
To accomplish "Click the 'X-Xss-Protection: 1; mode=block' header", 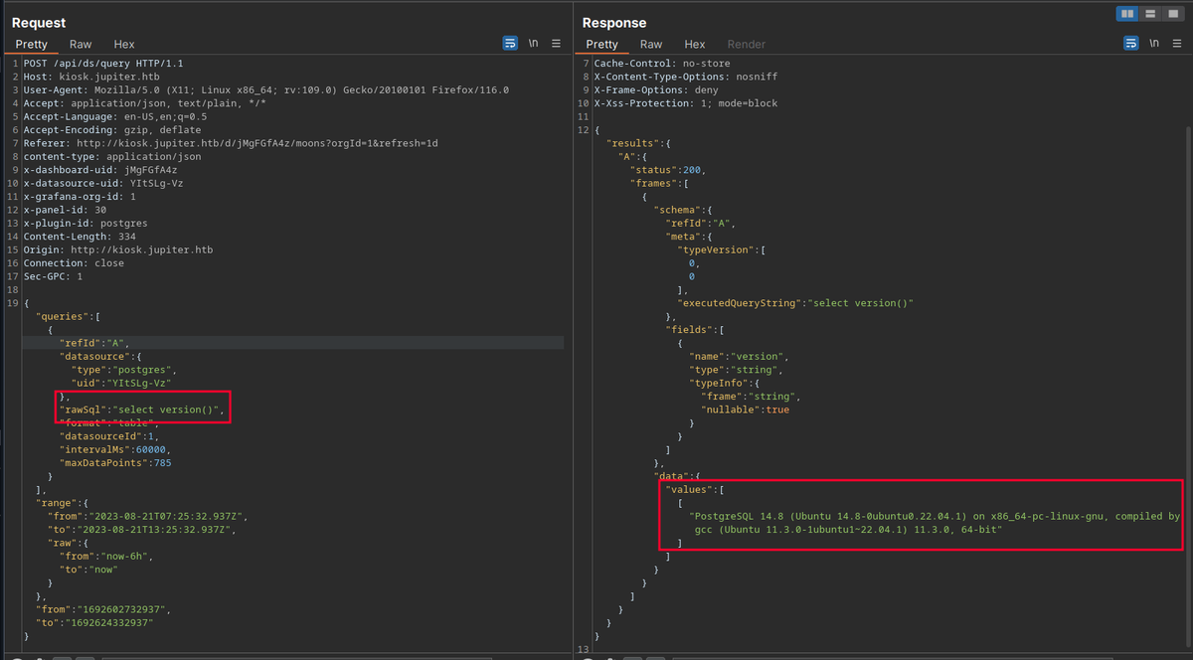I will [686, 103].
